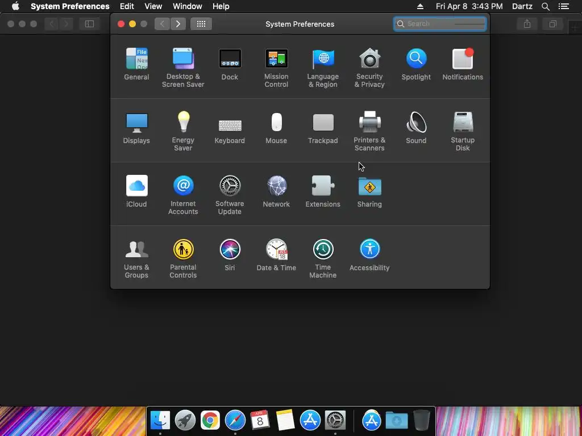Open Startup Disk pane
582x436 pixels.
tap(463, 131)
